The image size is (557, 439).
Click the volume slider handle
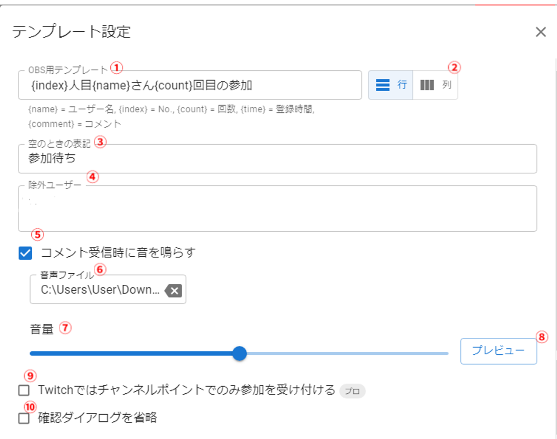239,354
